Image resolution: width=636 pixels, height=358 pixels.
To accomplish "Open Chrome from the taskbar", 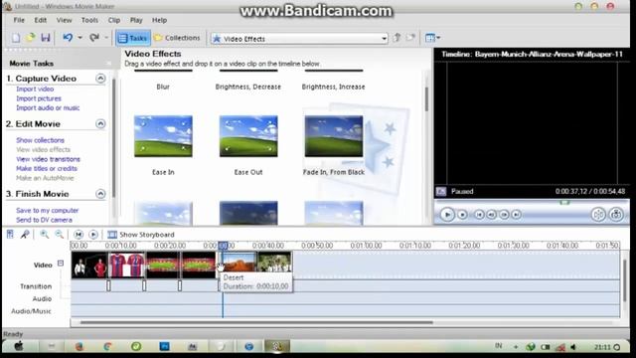I will pyautogui.click(x=107, y=346).
